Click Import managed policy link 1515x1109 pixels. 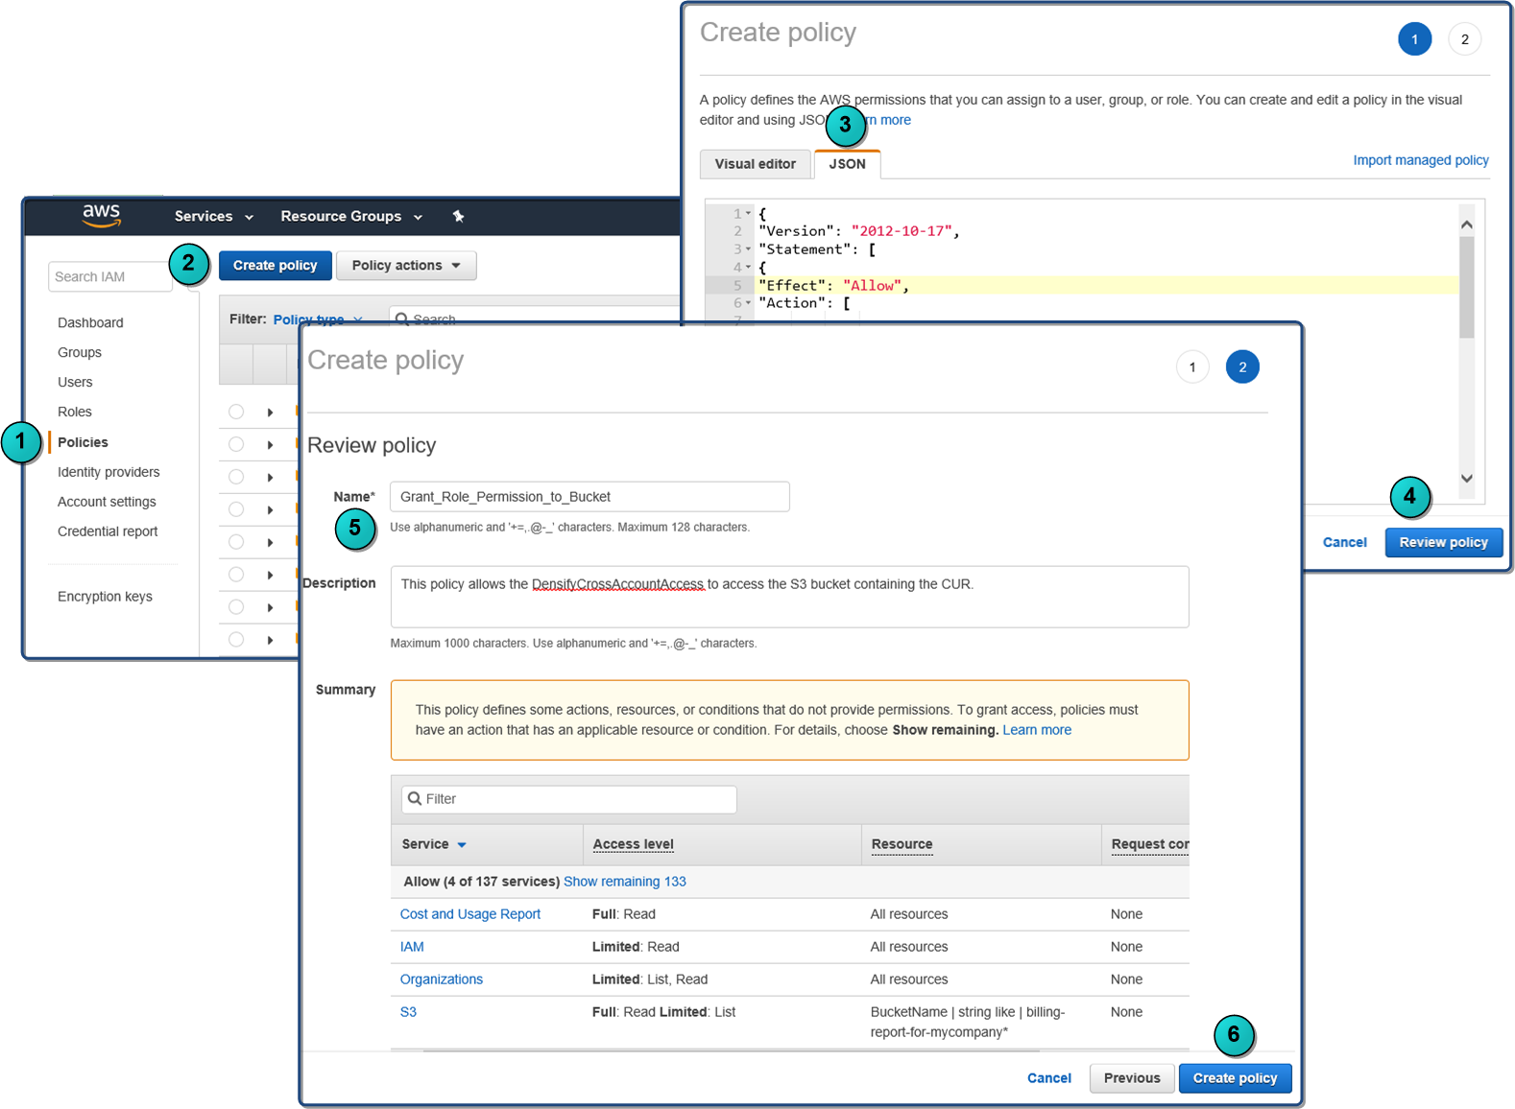[1420, 160]
